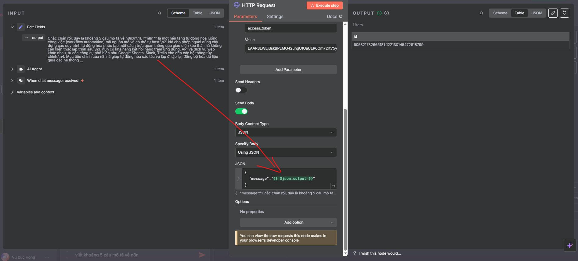Click the parameters panel vertical scrollbar

click(345, 179)
